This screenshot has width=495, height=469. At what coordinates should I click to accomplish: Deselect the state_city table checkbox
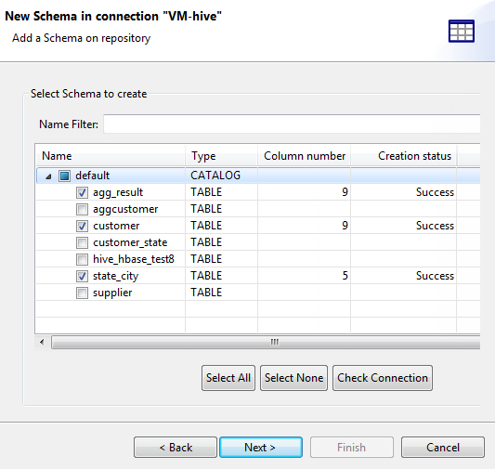[x=82, y=276]
